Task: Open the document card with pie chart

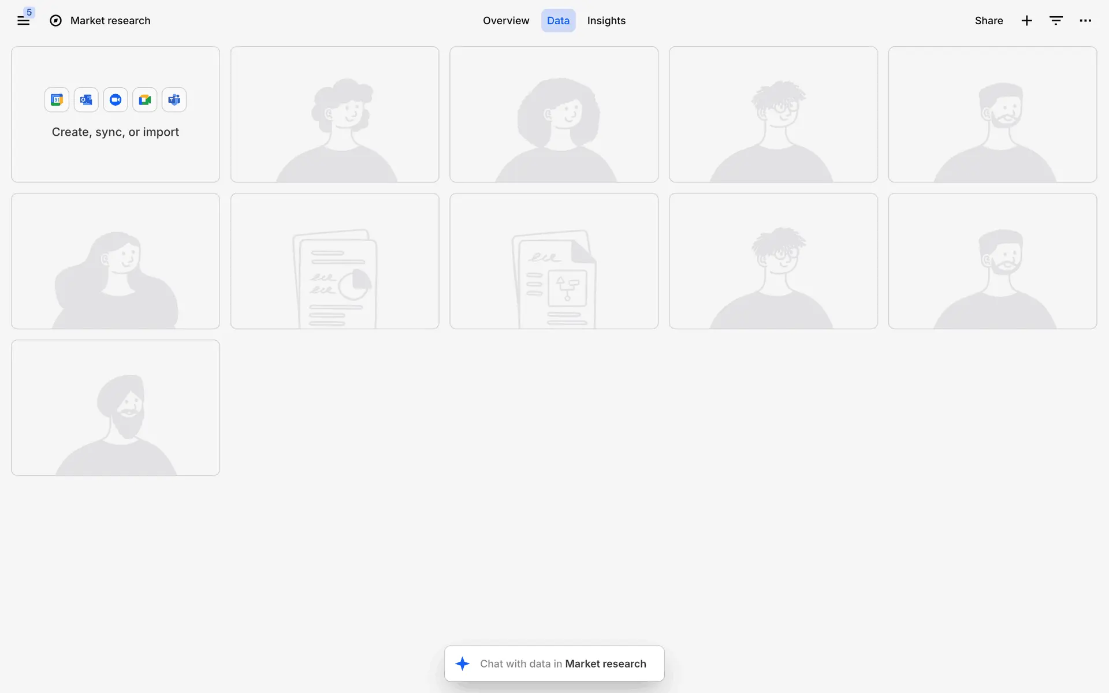Action: click(334, 261)
